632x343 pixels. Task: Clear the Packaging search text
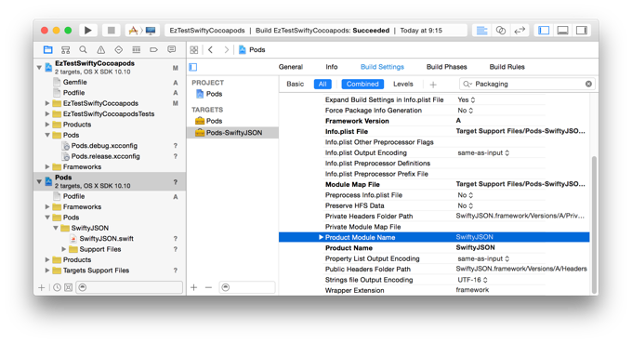coord(588,84)
